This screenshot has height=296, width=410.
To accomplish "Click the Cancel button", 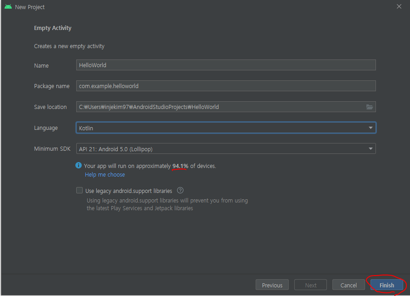I will click(x=348, y=285).
